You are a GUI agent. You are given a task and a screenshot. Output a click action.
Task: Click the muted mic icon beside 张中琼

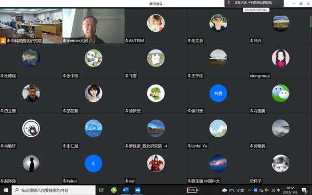pyautogui.click(x=64, y=75)
